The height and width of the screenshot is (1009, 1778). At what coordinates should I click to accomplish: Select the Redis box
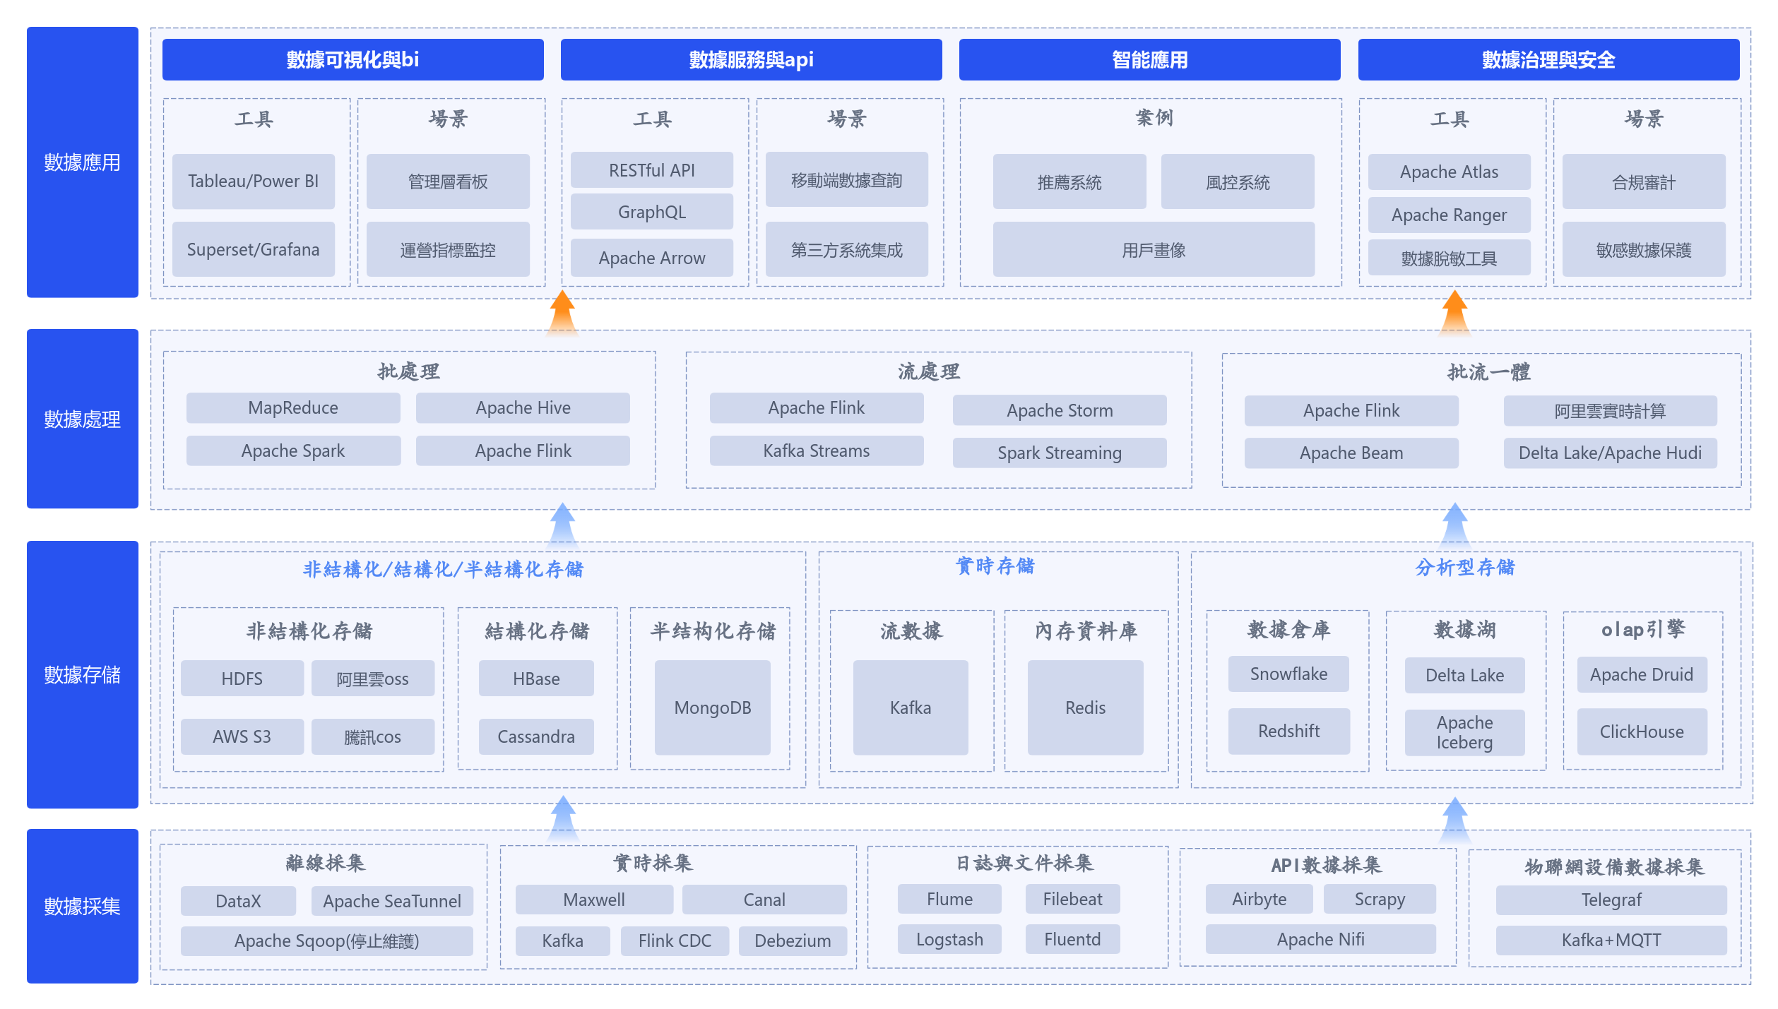coord(1085,708)
